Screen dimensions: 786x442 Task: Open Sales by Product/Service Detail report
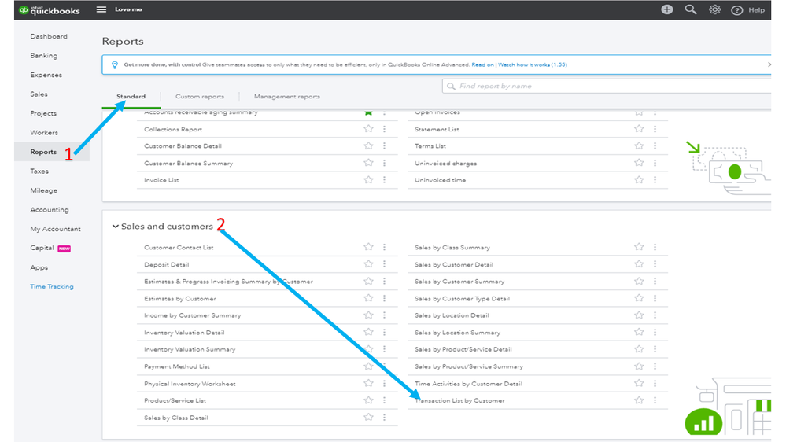[x=463, y=349]
